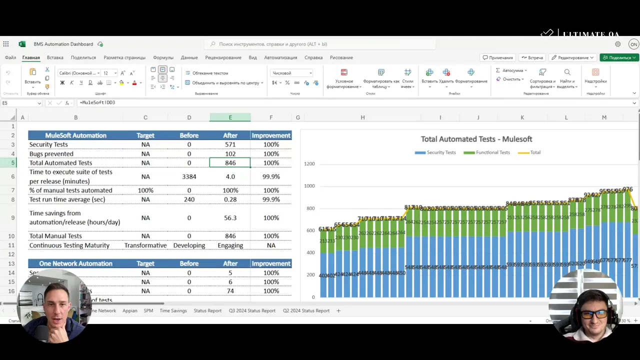
Task: Open the Sort and Filter tool
Action: 542,73
